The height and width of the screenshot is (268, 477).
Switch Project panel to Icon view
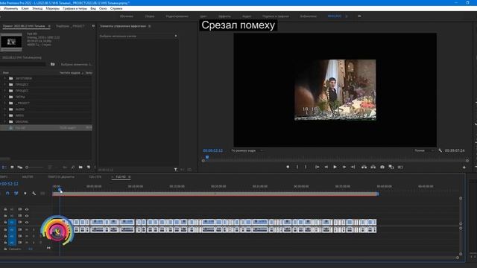point(12,167)
